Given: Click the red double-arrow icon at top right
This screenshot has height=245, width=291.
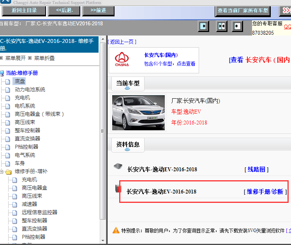Looking at the screenshot, I should (x=286, y=11).
